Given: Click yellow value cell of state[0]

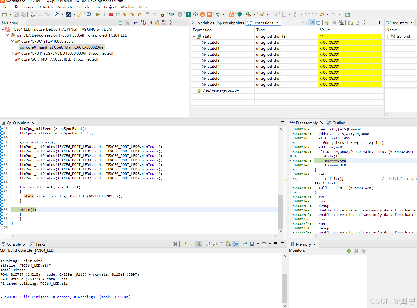Looking at the screenshot, I should point(350,43).
